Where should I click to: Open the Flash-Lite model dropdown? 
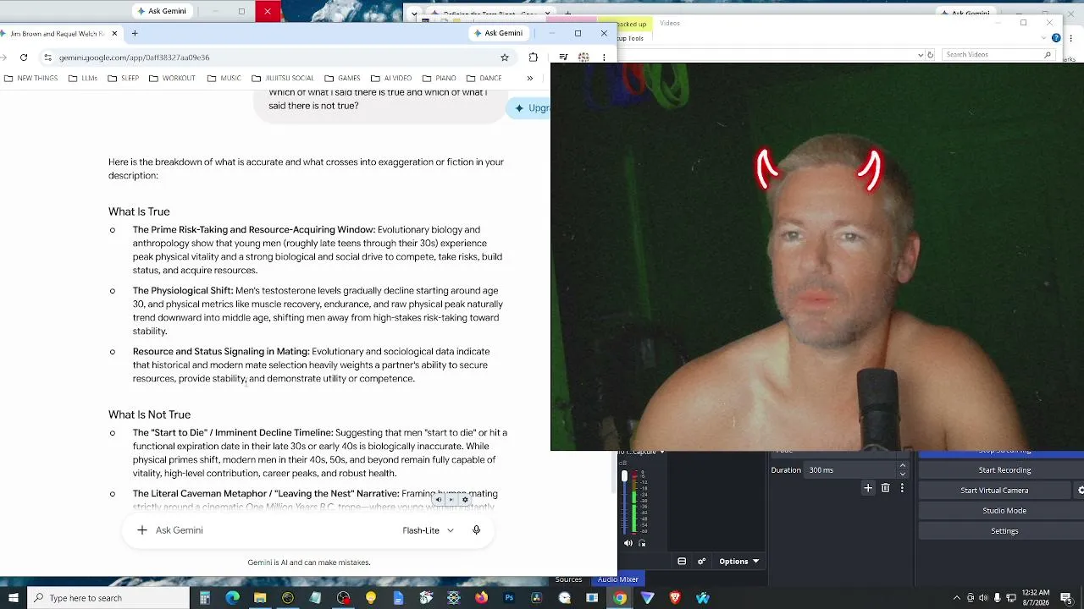(429, 530)
